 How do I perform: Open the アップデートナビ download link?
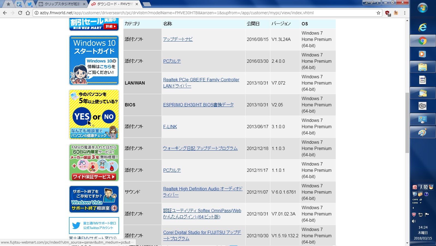point(178,39)
